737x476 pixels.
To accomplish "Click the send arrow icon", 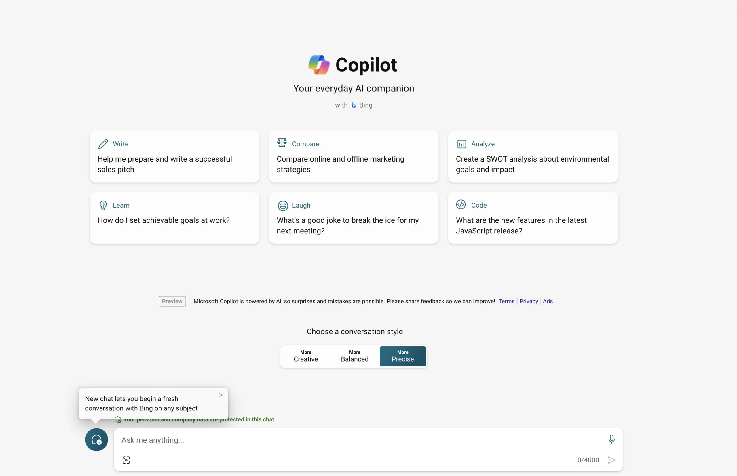I will [611, 460].
